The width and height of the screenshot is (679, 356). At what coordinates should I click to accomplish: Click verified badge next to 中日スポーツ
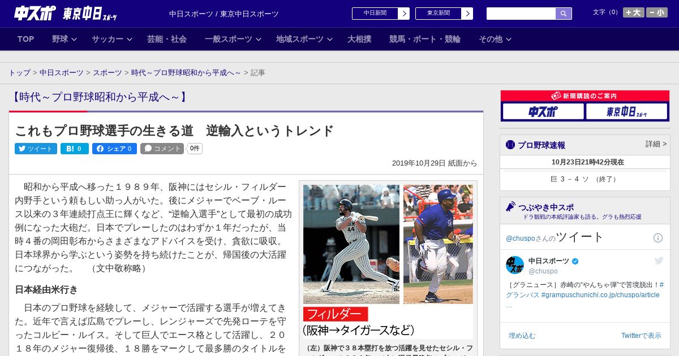(575, 261)
